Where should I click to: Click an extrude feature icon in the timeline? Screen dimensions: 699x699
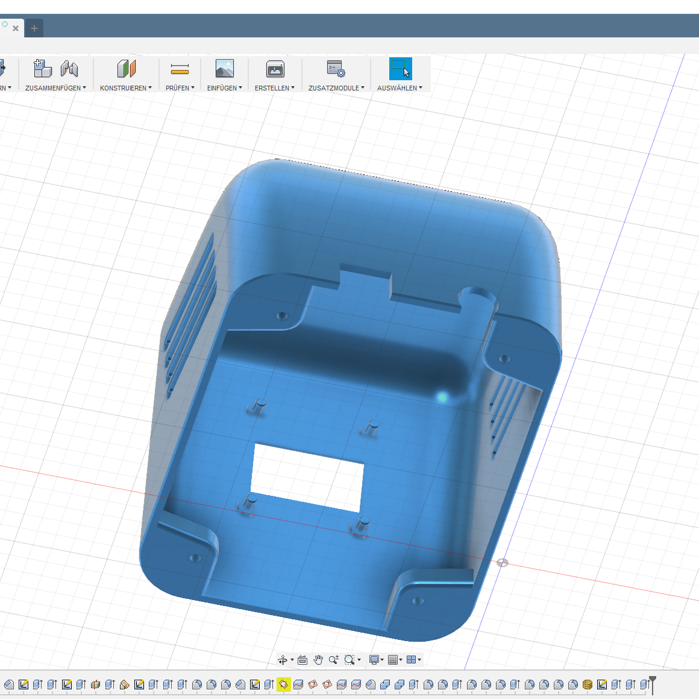click(37, 685)
